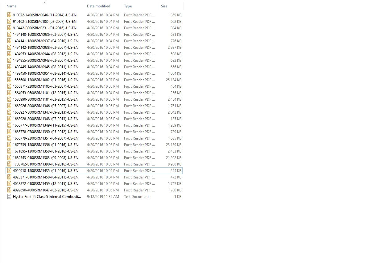
Task: Click PDF icon of 1671895-1300SRM1358 file
Action: point(9,151)
